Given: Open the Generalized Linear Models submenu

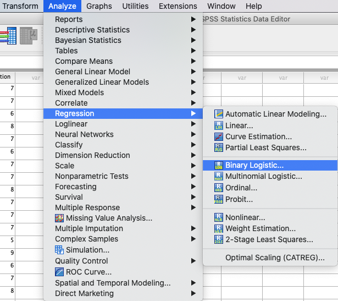Looking at the screenshot, I should (x=123, y=82).
